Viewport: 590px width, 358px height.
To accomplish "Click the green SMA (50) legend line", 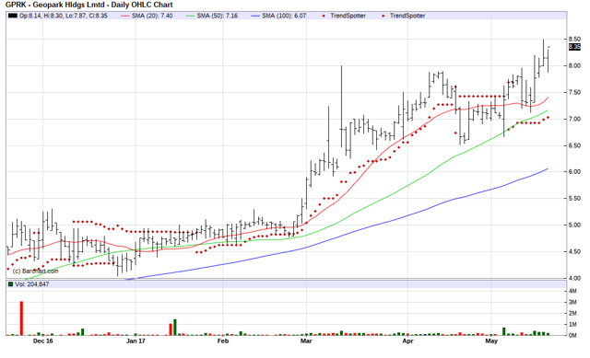I will [x=191, y=16].
